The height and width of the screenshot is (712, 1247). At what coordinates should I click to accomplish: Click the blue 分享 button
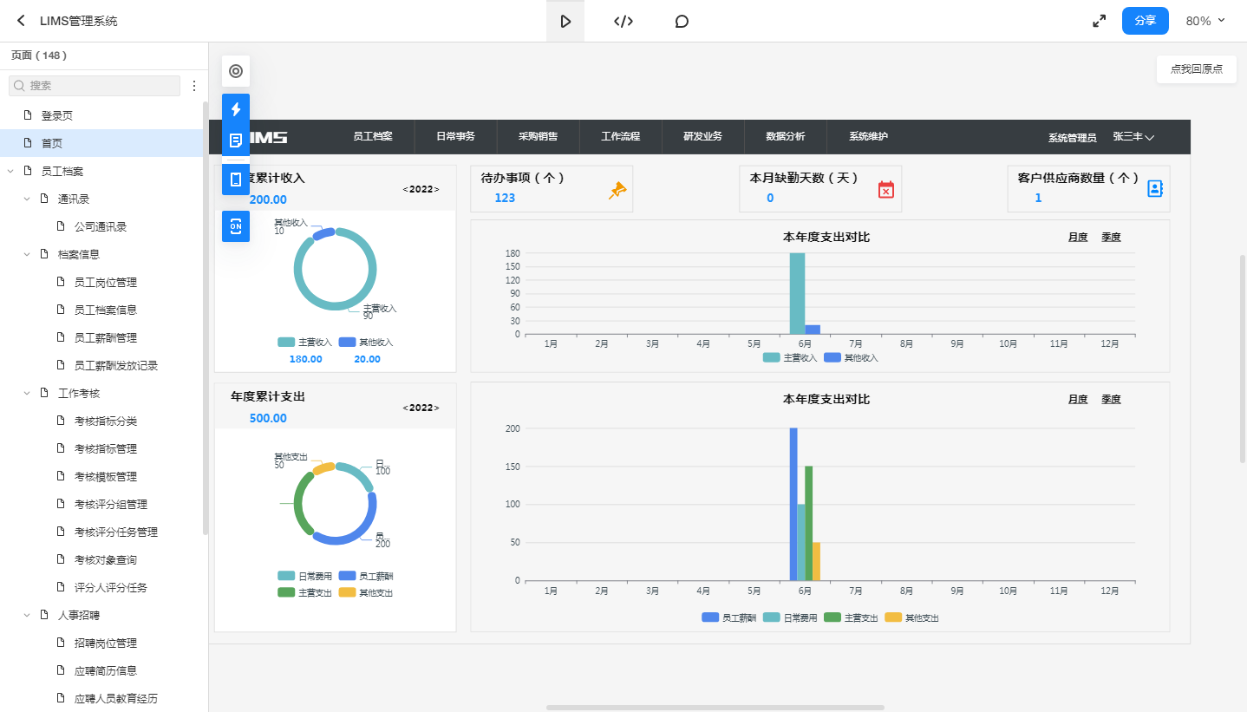[1145, 21]
